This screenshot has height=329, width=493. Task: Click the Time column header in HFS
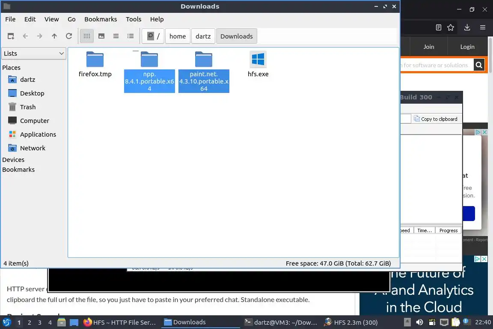tap(425, 230)
